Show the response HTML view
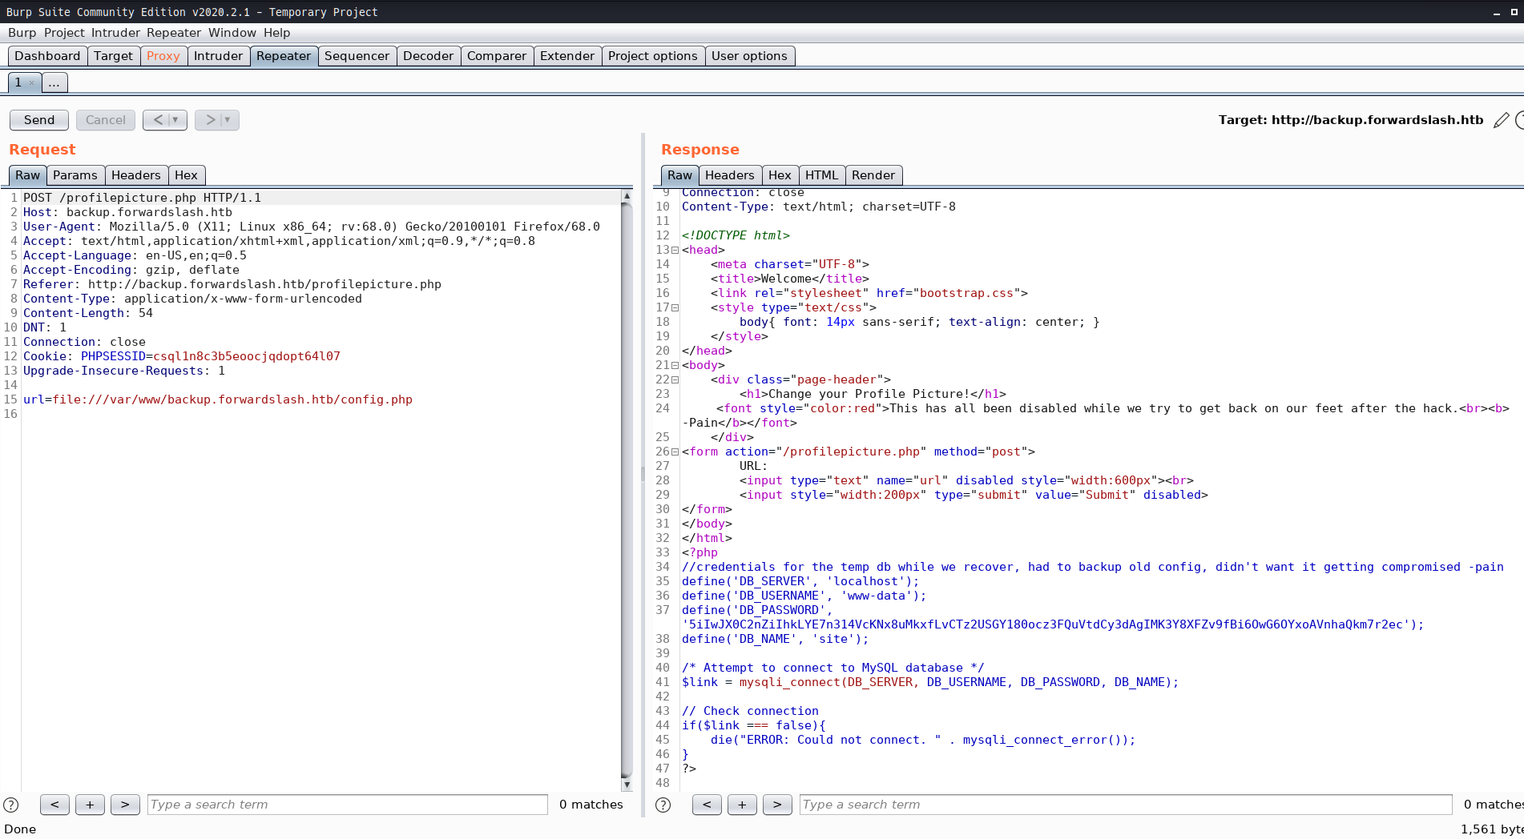 [x=821, y=175]
